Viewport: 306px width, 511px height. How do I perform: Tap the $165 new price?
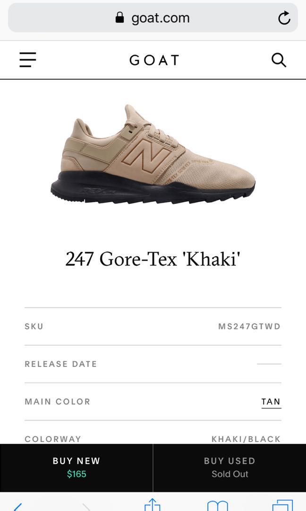(76, 473)
